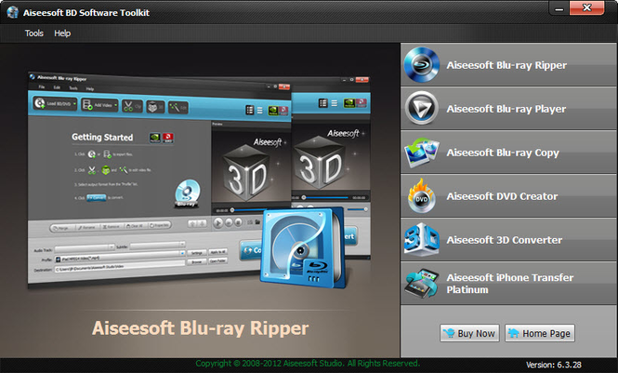
Task: Select Aiseesoft 3D Converter label
Action: (504, 240)
